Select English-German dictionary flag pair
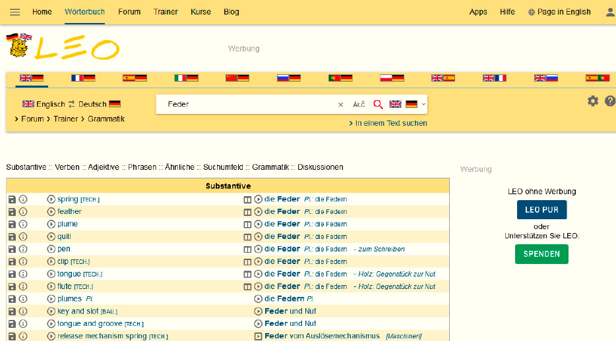Image resolution: width=616 pixels, height=341 pixels. 32,78
